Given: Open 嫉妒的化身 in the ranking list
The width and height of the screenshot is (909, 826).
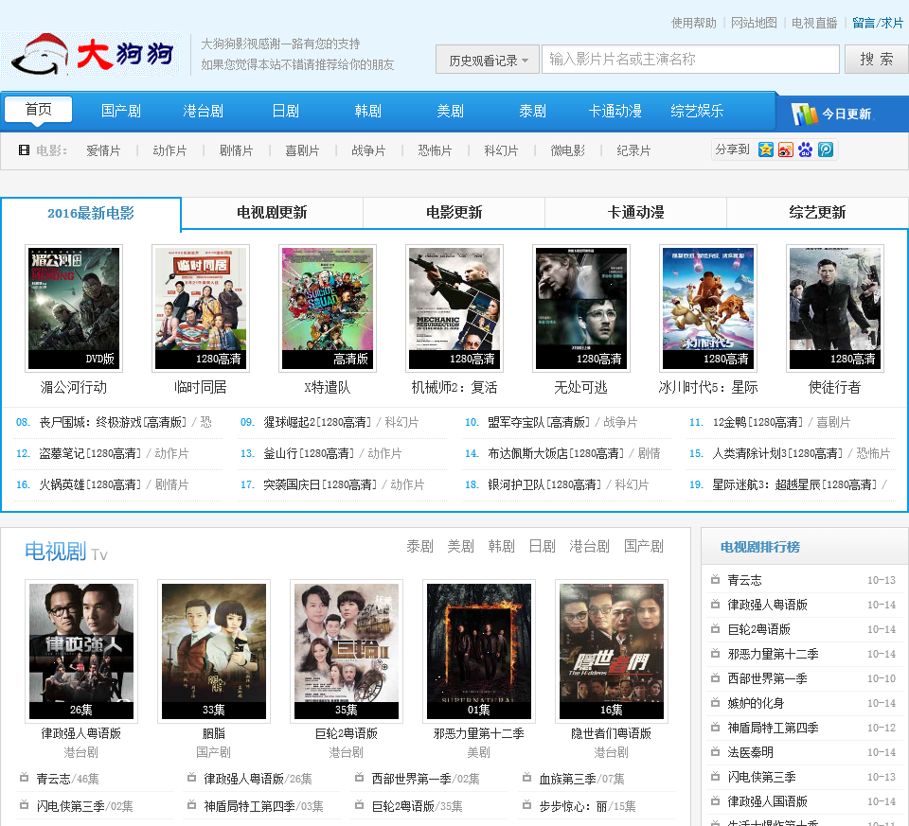Looking at the screenshot, I should pos(756,703).
